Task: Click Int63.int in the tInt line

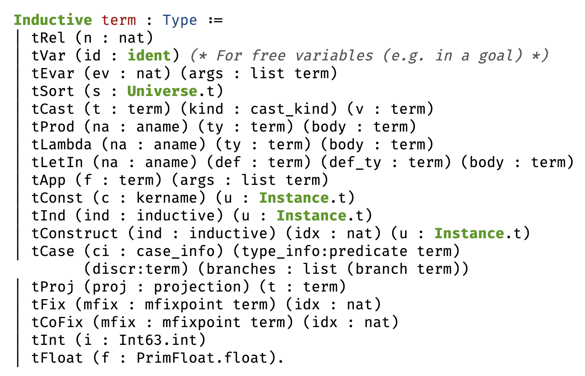Action: [158, 340]
